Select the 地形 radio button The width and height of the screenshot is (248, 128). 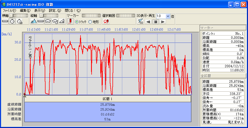90,22
